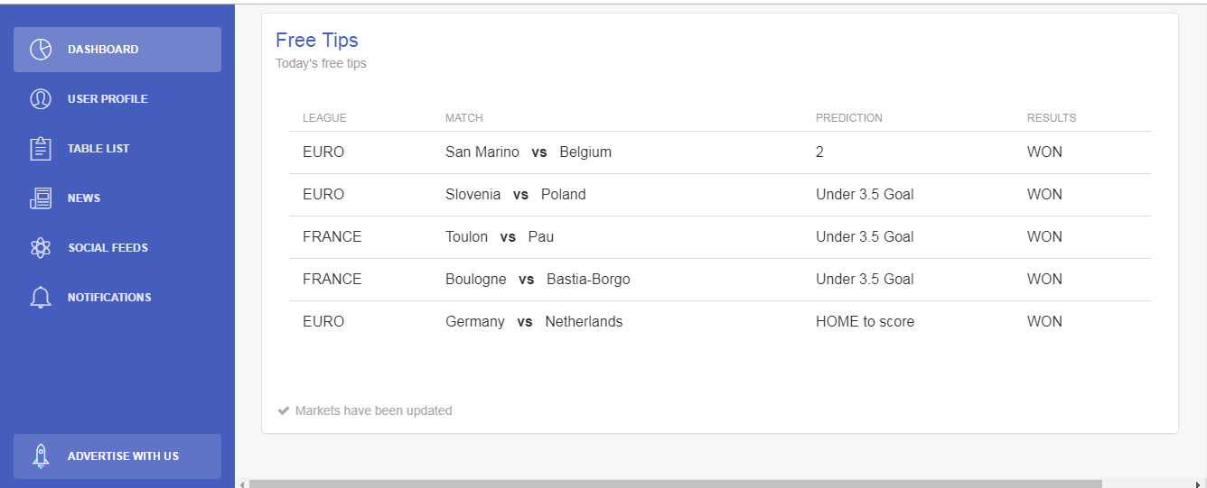The height and width of the screenshot is (488, 1207).
Task: Click the scrollbar right arrow
Action: pyautogui.click(x=1197, y=484)
